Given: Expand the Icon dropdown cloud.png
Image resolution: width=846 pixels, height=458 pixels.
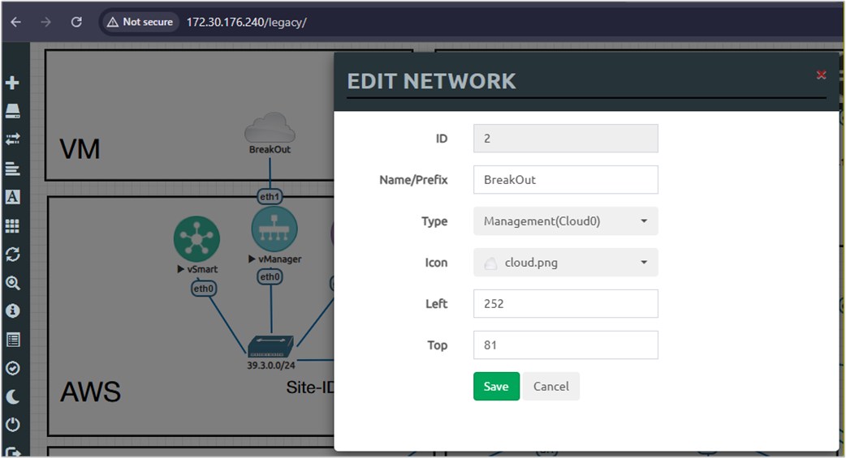Looking at the screenshot, I should (565, 263).
